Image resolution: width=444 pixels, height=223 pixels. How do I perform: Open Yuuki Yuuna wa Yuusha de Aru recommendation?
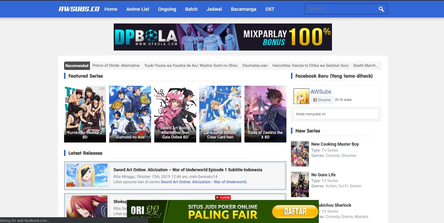(x=191, y=66)
